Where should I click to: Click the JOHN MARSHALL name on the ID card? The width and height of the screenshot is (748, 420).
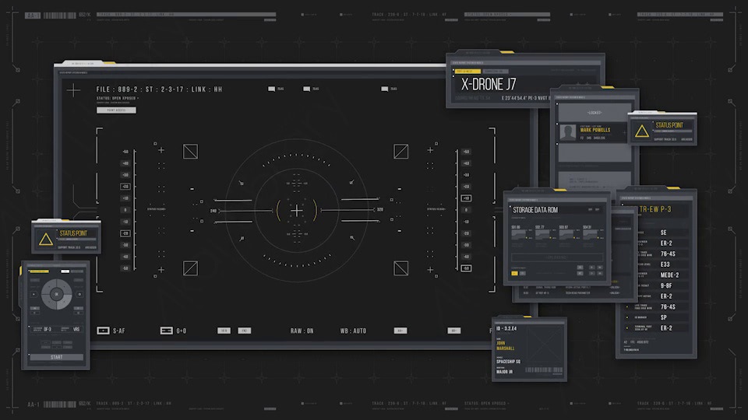505,345
